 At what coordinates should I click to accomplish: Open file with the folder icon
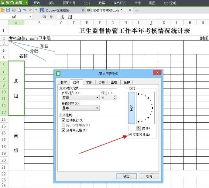pyautogui.click(x=2, y=10)
